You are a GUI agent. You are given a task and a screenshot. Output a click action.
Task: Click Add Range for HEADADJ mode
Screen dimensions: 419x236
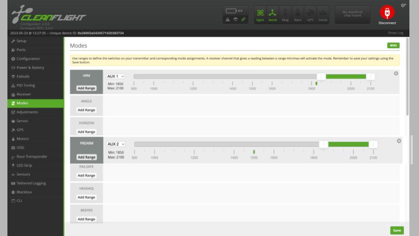(x=86, y=198)
